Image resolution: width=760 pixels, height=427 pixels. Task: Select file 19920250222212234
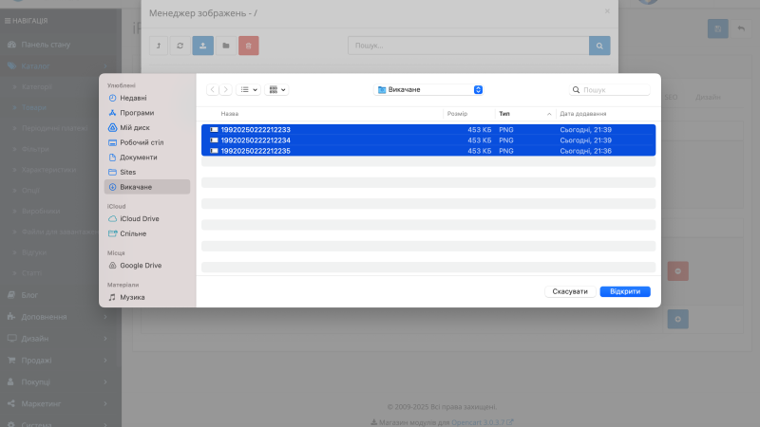coord(428,140)
